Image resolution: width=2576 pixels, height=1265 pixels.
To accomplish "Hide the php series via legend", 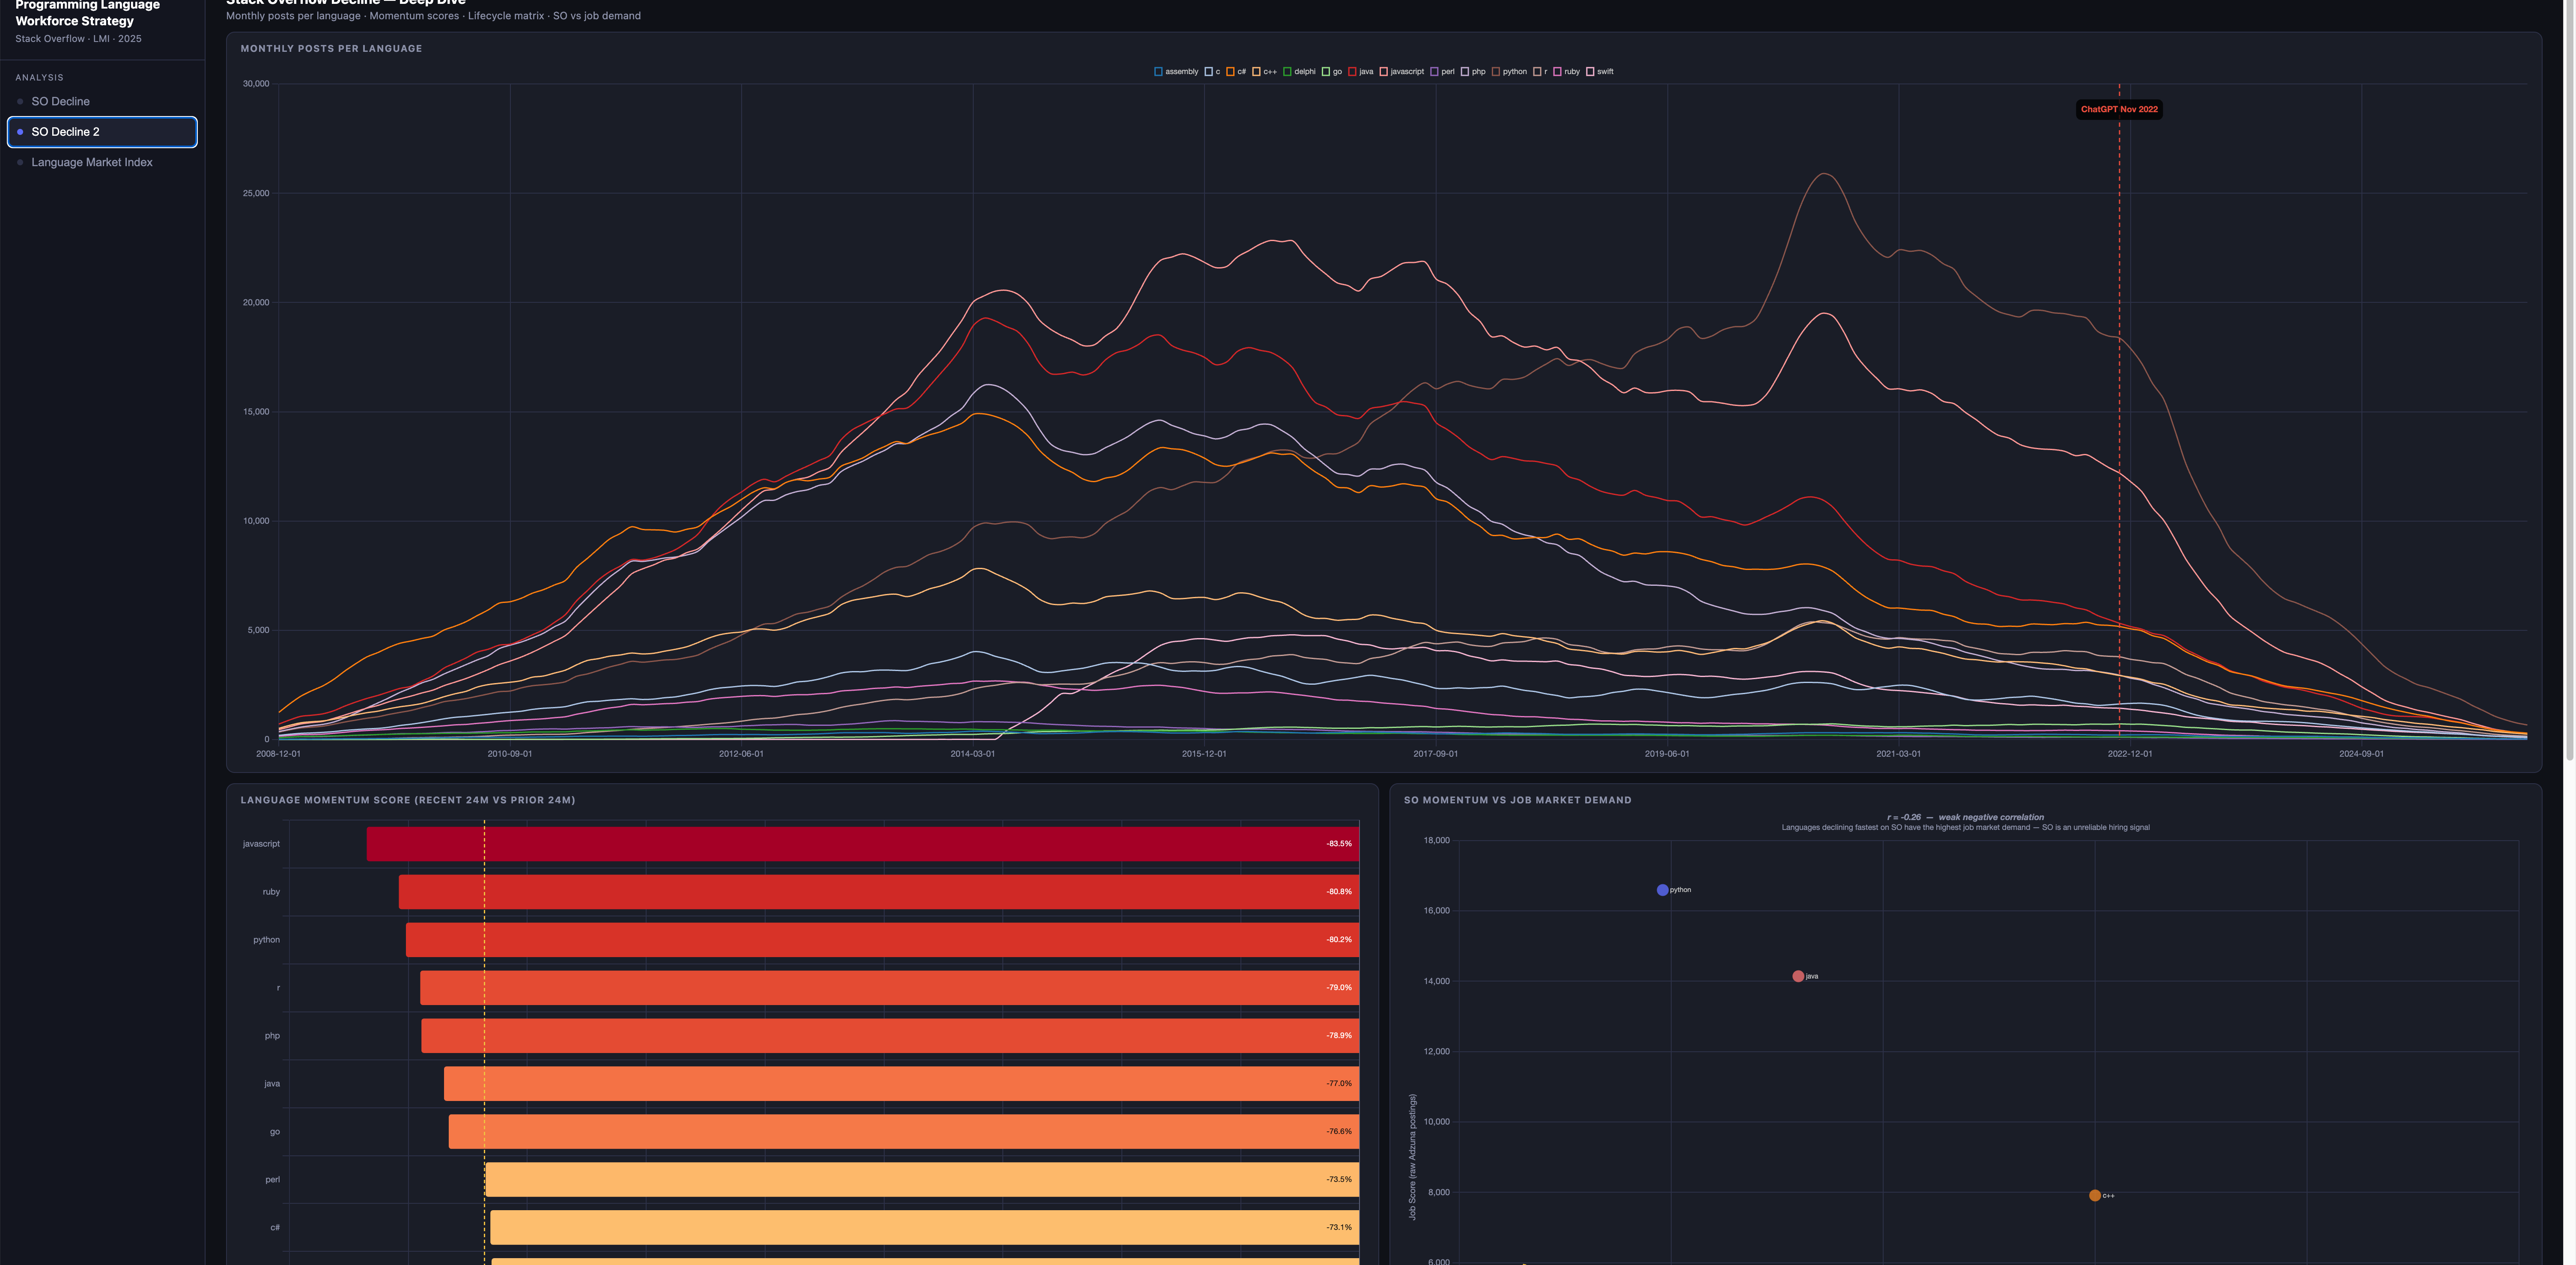I will [x=1474, y=72].
